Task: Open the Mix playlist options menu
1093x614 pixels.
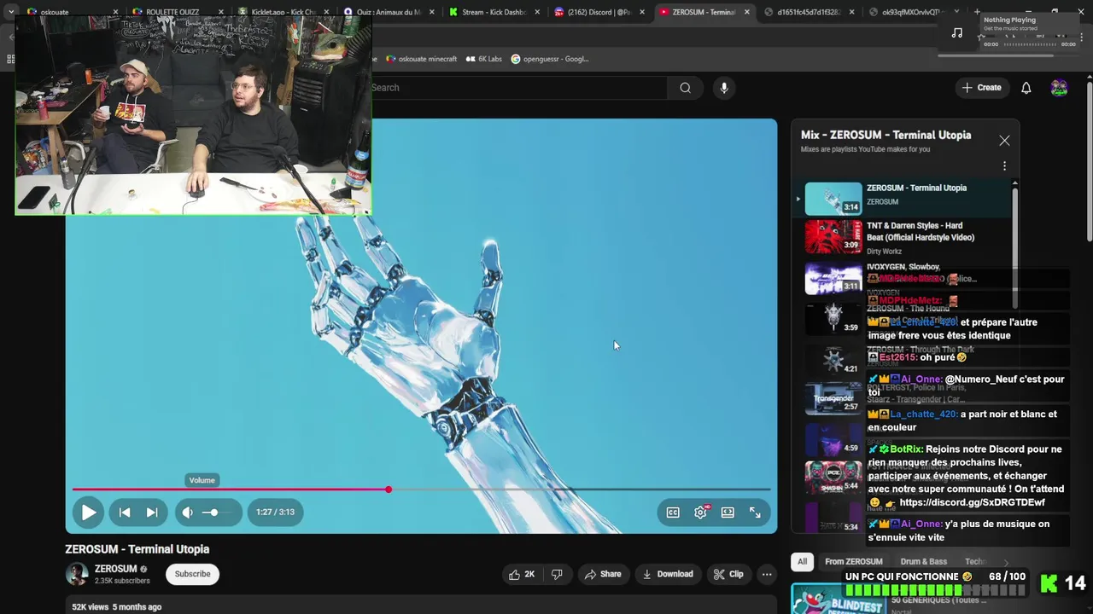Action: 1004,166
